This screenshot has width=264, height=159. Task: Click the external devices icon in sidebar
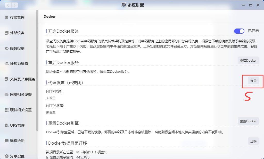coord(7,33)
